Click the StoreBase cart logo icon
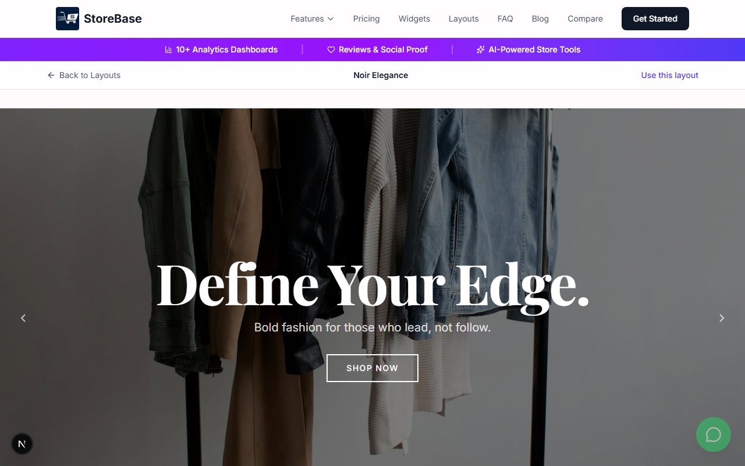The width and height of the screenshot is (745, 466). [68, 19]
